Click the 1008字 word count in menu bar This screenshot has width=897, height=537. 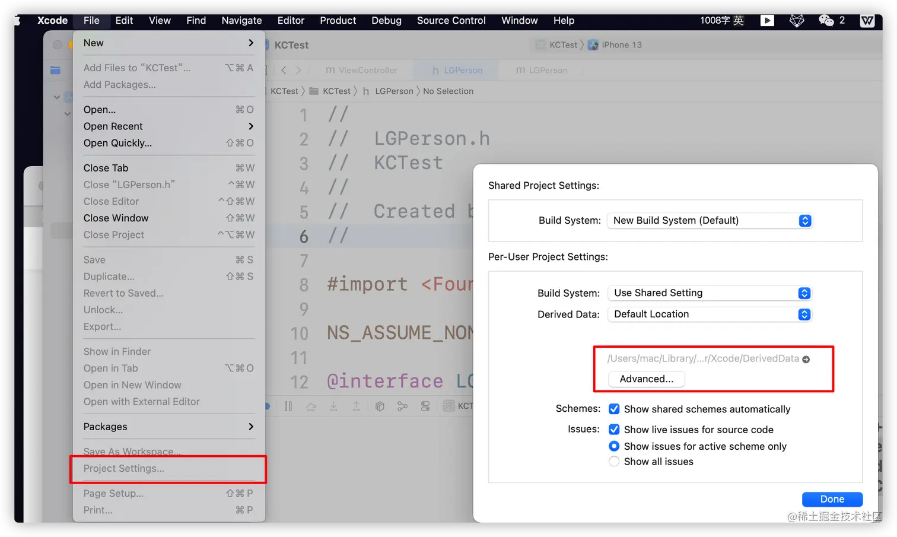(x=715, y=20)
